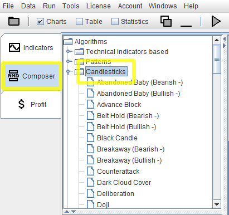Click the Technical indicators based folder icon
The height and width of the screenshot is (215, 229).
point(79,52)
